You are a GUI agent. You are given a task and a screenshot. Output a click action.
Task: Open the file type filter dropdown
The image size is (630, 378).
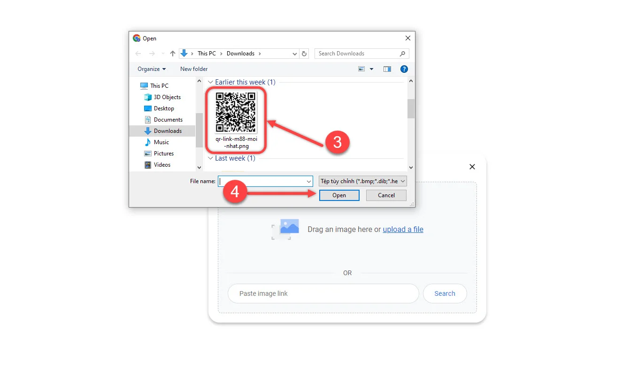tap(362, 181)
